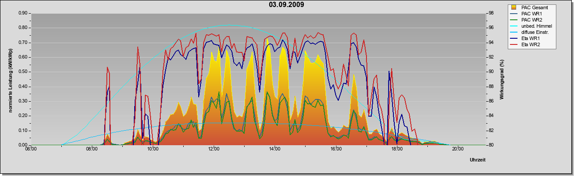Click the chart title 03.09.2009
The image size is (574, 176).
click(x=287, y=5)
